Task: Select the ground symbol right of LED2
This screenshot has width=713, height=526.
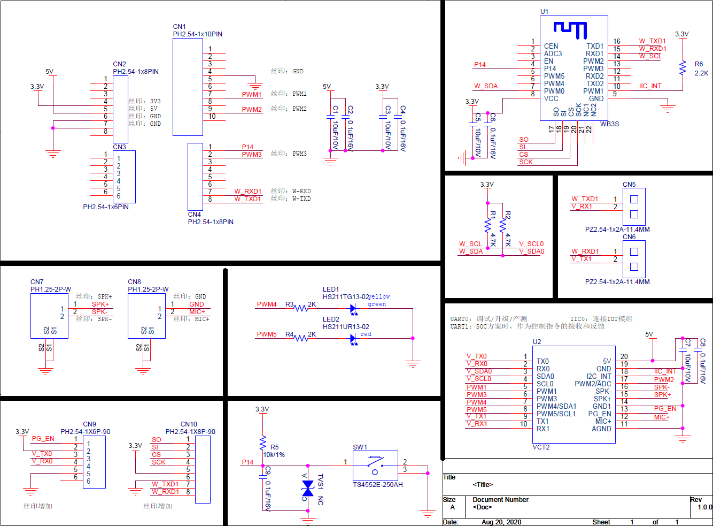Action: (413, 364)
